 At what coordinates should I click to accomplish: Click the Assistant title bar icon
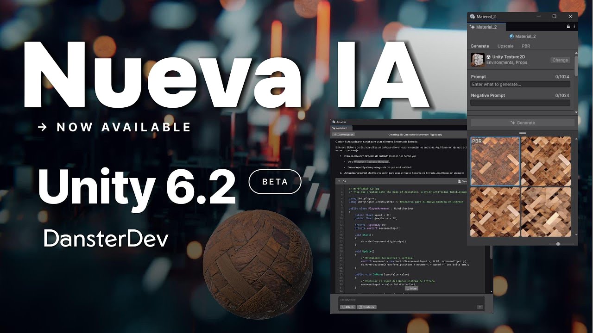334,122
